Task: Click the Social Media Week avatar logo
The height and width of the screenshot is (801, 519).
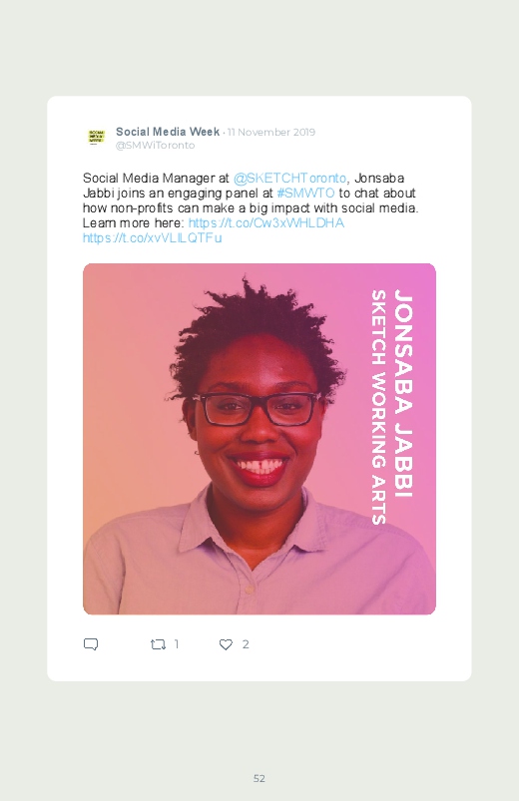Action: (97, 137)
